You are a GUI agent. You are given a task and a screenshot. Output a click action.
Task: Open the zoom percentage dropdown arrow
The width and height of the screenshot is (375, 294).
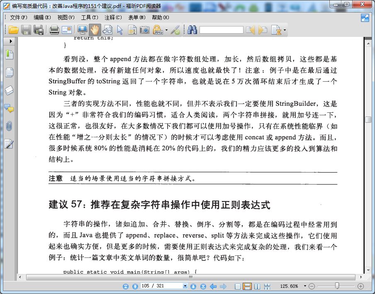(305, 286)
